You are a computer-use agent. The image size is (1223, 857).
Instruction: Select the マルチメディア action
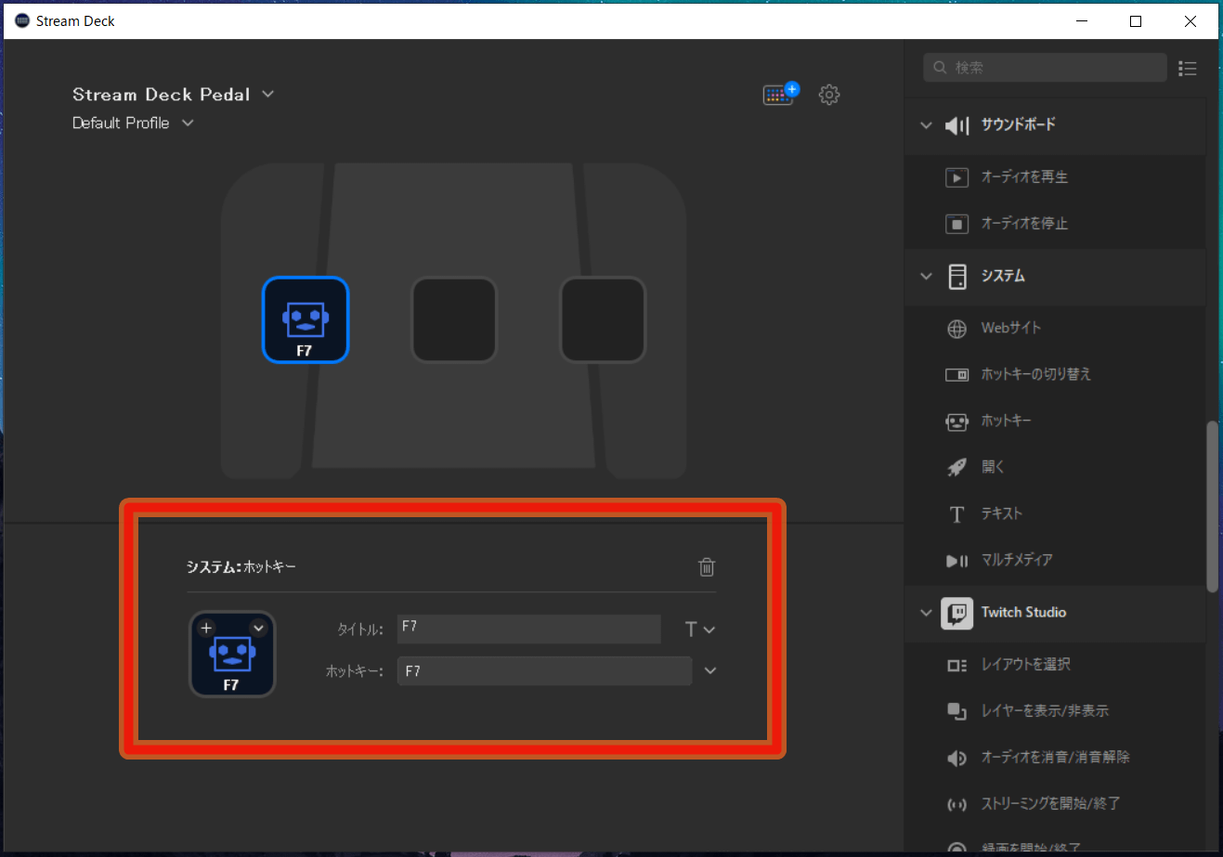1055,560
